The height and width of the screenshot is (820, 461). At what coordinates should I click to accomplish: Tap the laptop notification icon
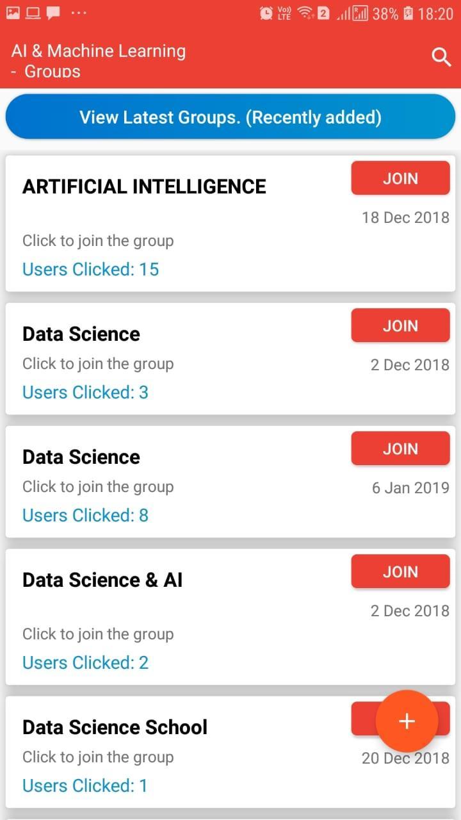click(x=33, y=13)
